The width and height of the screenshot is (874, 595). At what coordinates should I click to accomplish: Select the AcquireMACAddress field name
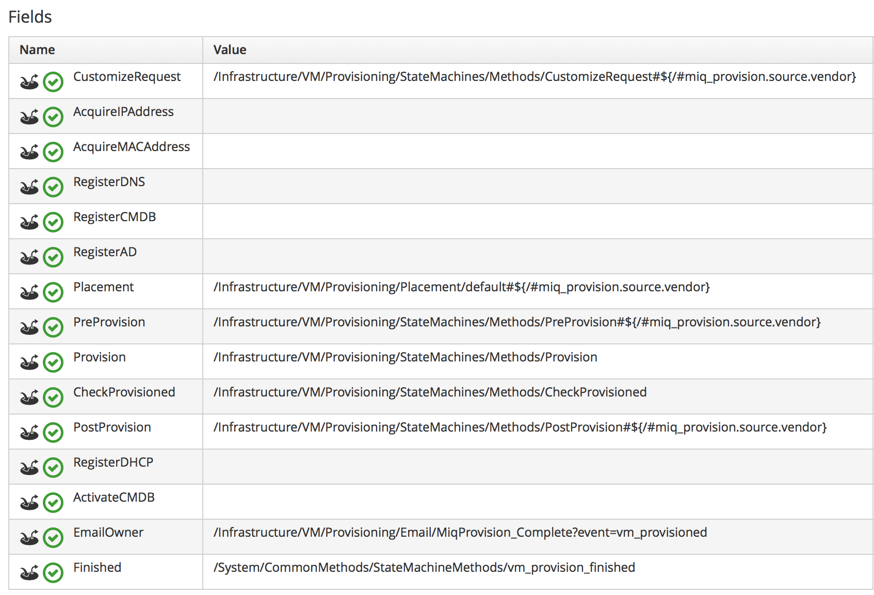click(x=132, y=147)
